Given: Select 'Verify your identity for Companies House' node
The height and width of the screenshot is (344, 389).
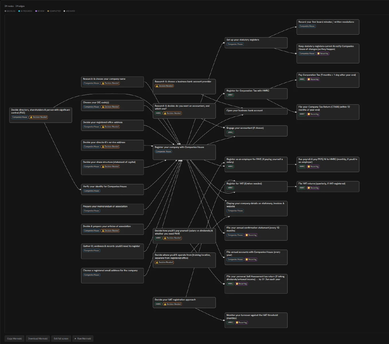Looking at the screenshot, I should (x=112, y=189).
